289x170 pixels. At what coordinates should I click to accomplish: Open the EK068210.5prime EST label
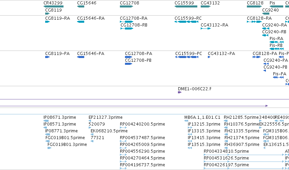point(109,131)
